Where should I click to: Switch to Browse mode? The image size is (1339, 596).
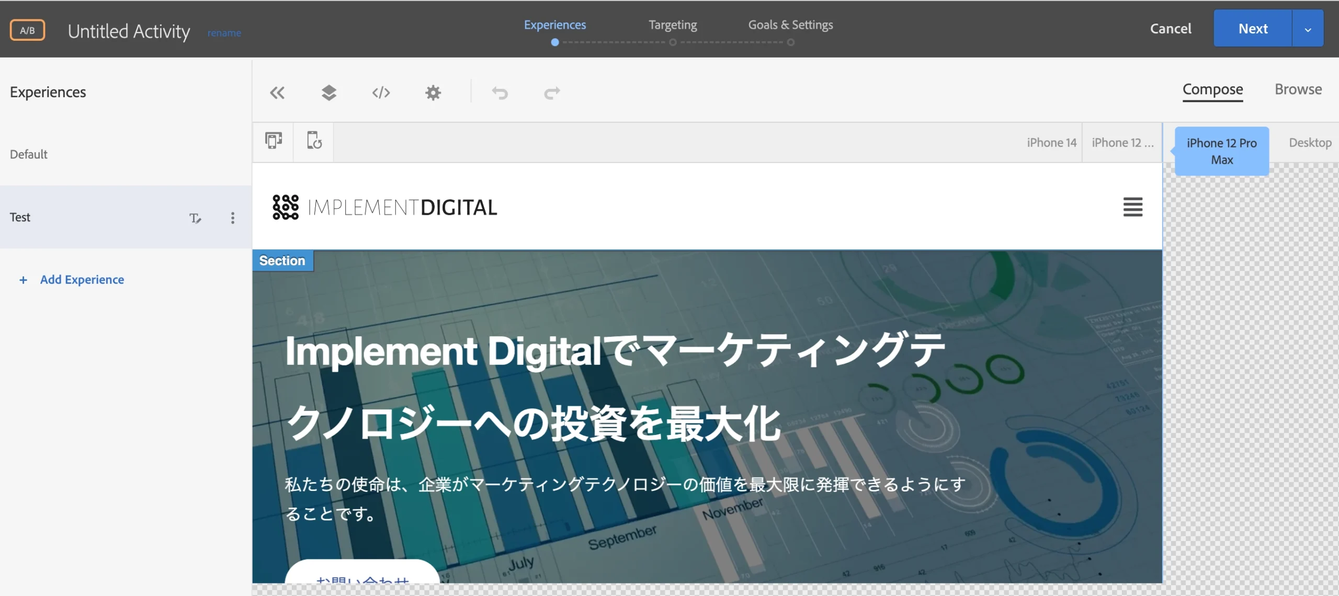click(1298, 89)
